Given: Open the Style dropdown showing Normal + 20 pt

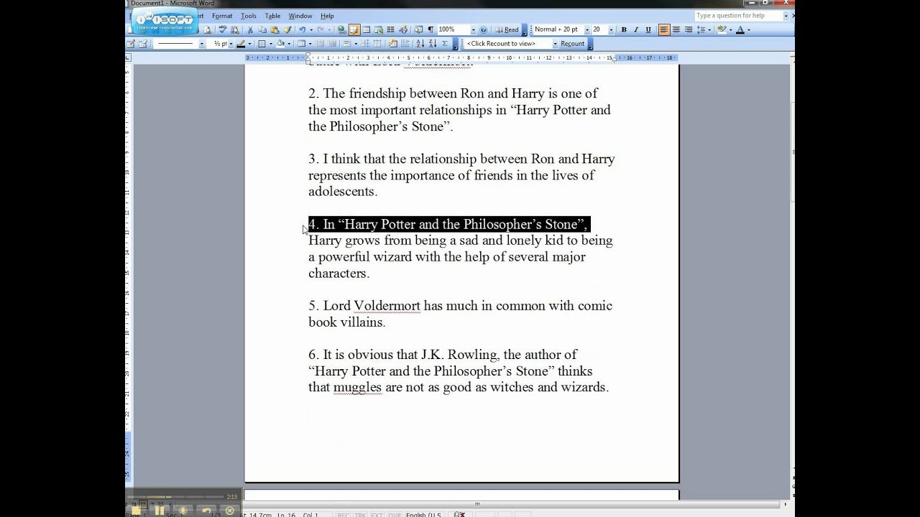Looking at the screenshot, I should 586,29.
